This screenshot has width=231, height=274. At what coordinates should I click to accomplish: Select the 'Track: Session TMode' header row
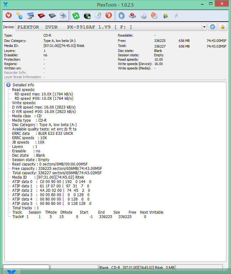[88, 212]
